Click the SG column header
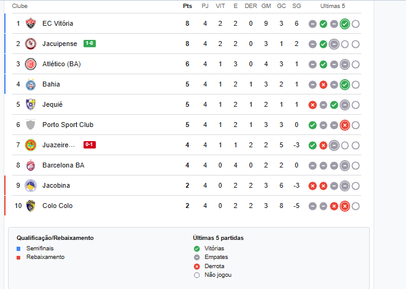The width and height of the screenshot is (406, 289). tap(297, 6)
